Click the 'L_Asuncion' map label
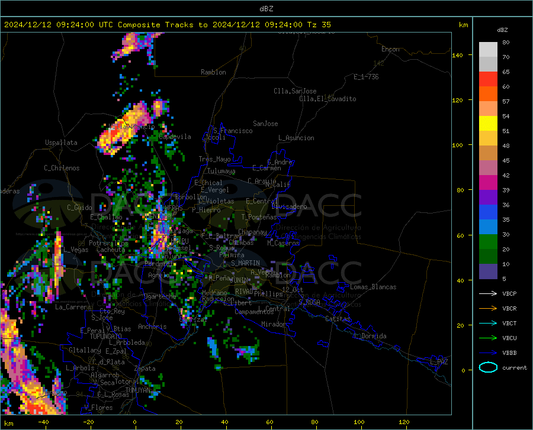This screenshot has height=430, width=533. [x=296, y=138]
